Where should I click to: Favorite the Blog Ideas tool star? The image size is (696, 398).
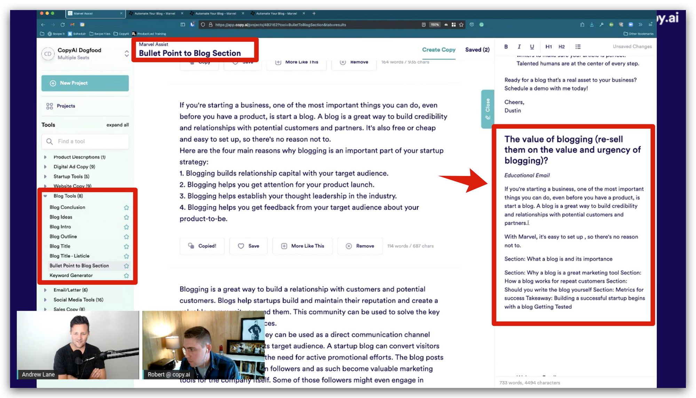(126, 217)
